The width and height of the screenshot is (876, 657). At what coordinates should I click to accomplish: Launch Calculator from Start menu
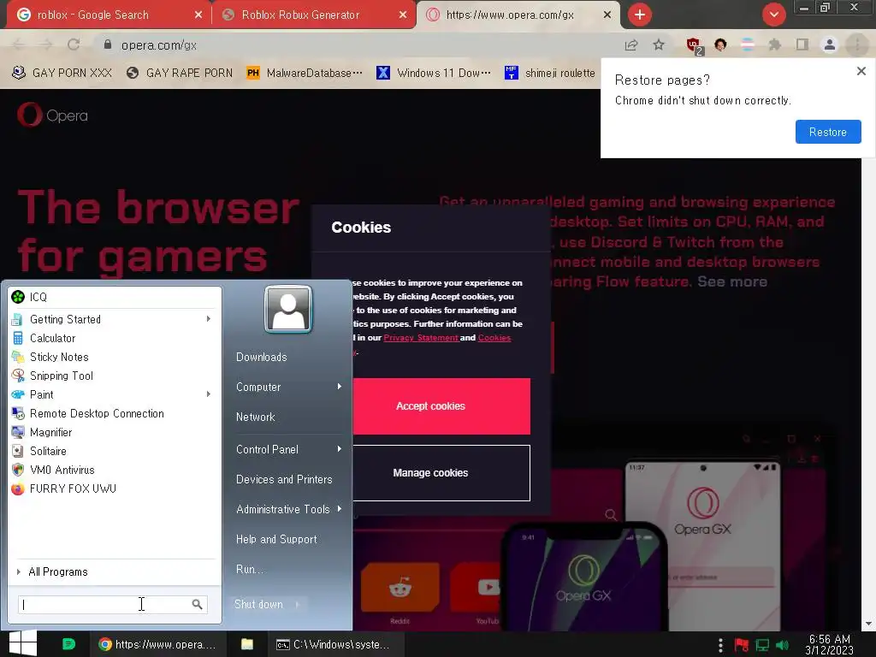pyautogui.click(x=115, y=338)
